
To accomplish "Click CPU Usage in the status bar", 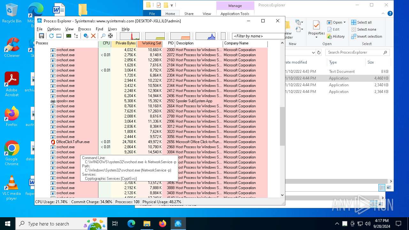I will [51, 202].
